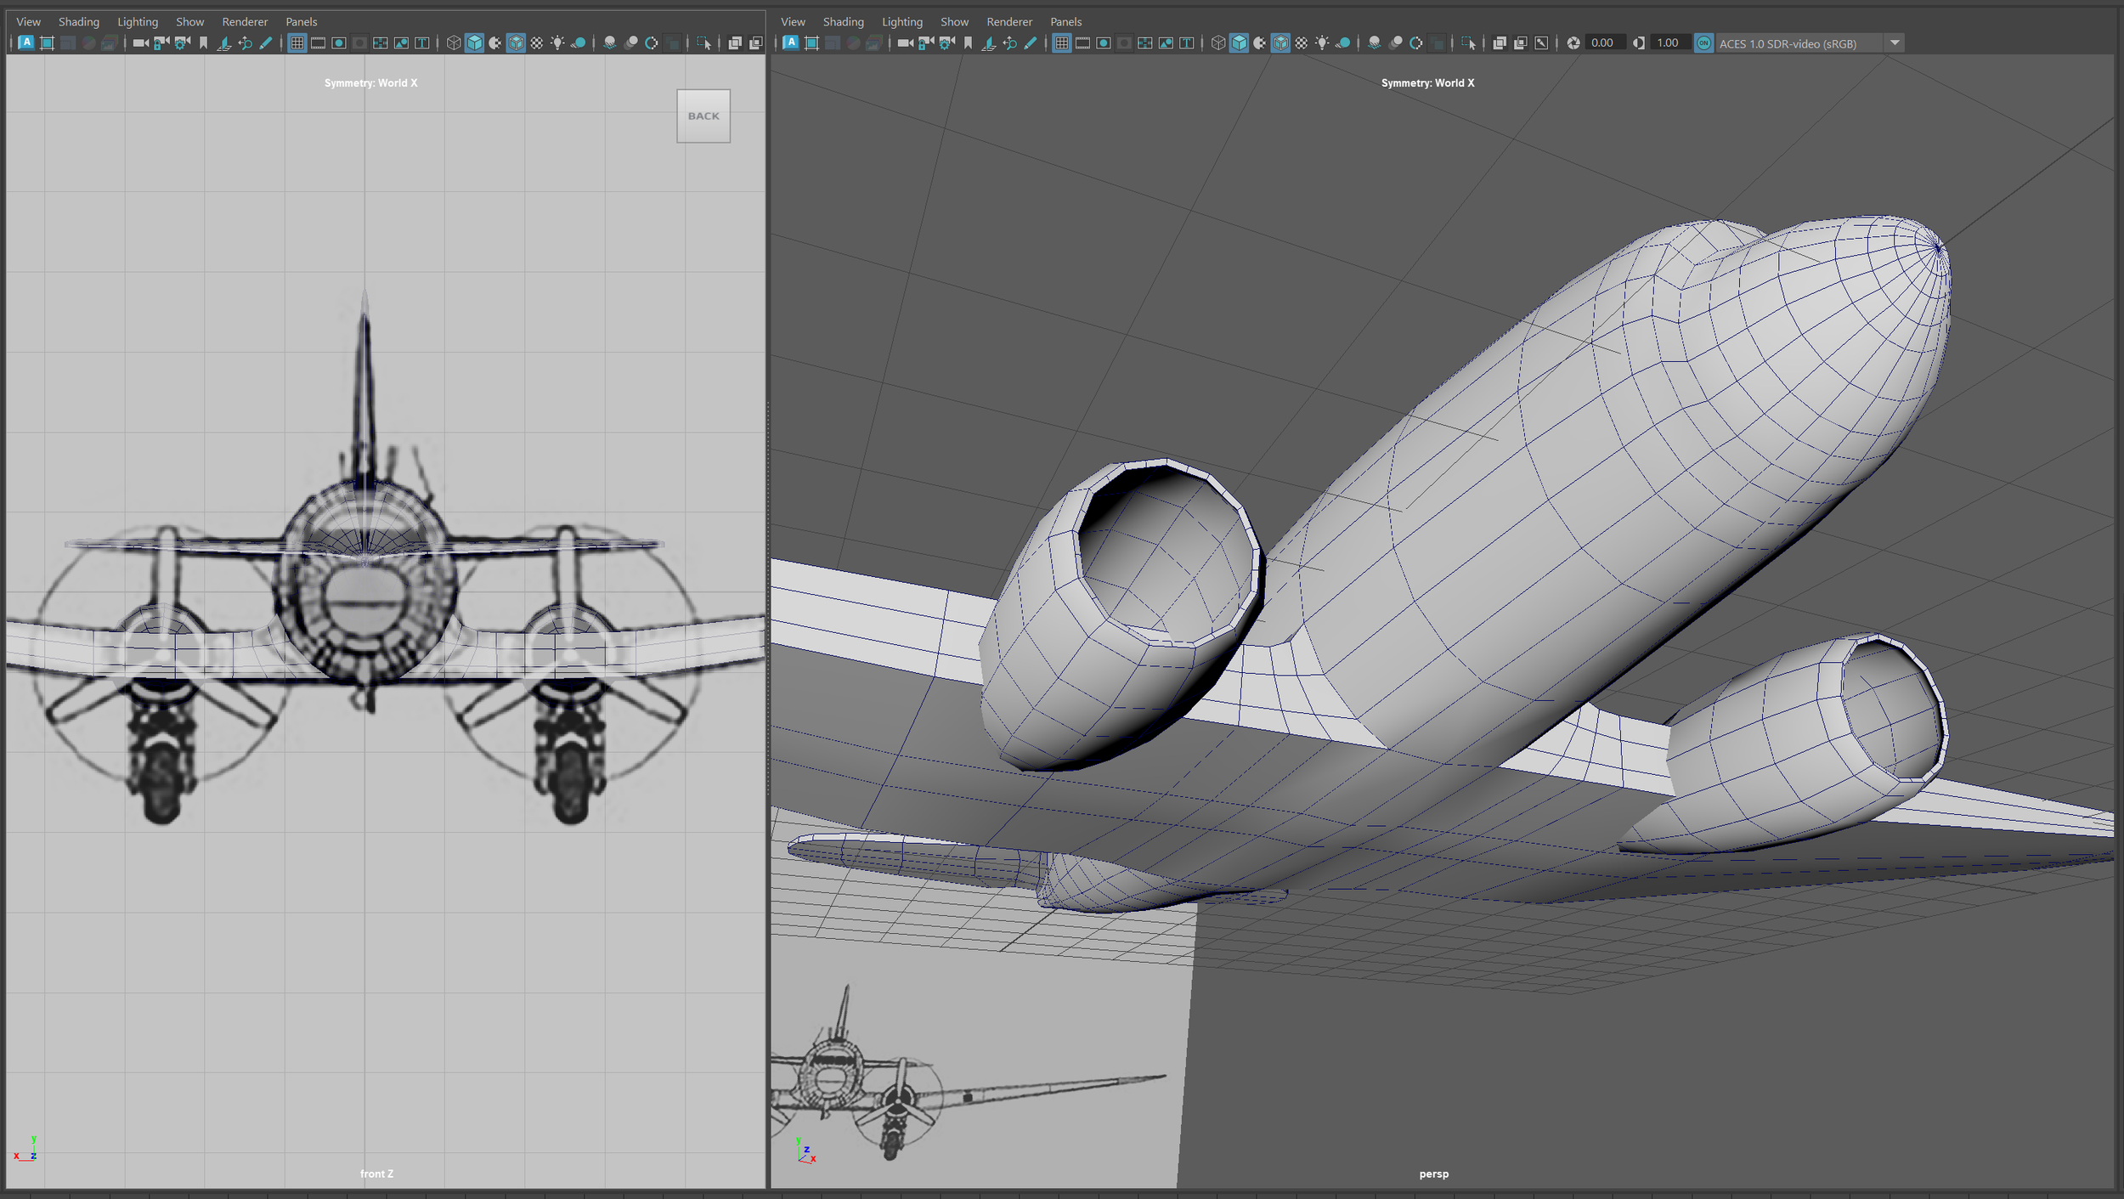
Task: Click the BACK view cube face
Action: point(703,116)
